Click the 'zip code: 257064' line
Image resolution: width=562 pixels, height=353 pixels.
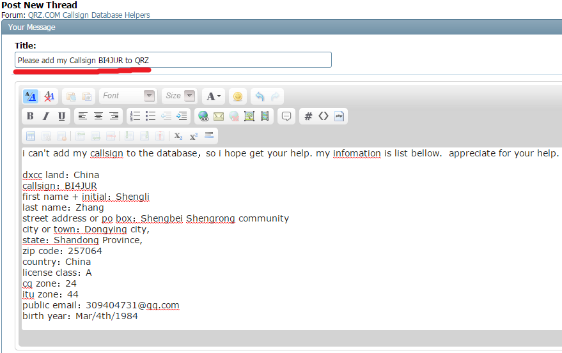62,251
